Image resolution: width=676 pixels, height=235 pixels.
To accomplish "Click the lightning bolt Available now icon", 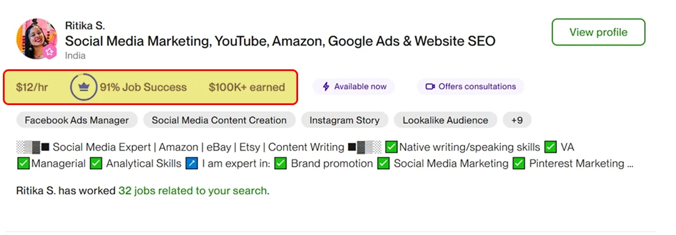I will click(x=326, y=87).
